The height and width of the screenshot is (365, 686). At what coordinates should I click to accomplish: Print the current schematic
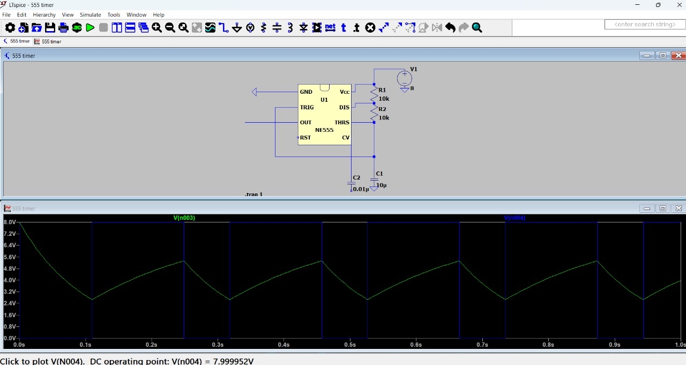point(64,28)
